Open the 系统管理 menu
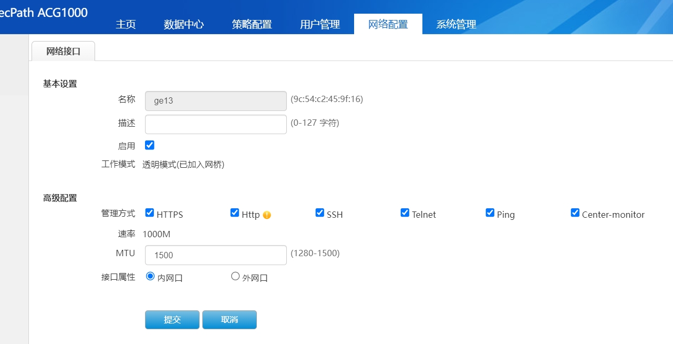673x344 pixels. tap(456, 25)
